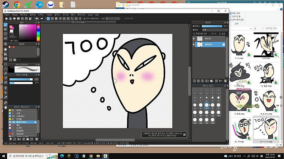The width and height of the screenshot is (284, 159).
Task: Enable the 투명도를 보호 checkbox
Action: (195, 33)
